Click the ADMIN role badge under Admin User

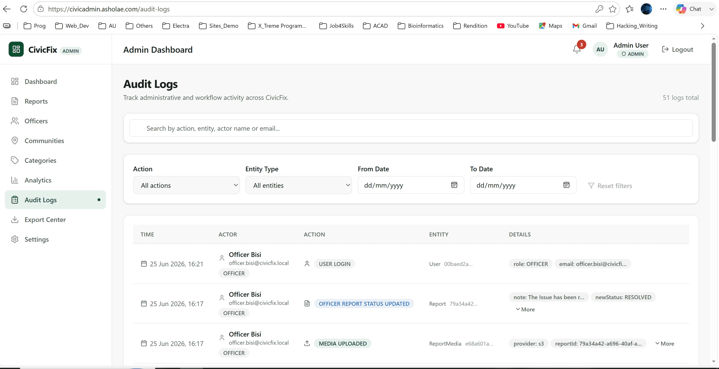(632, 54)
